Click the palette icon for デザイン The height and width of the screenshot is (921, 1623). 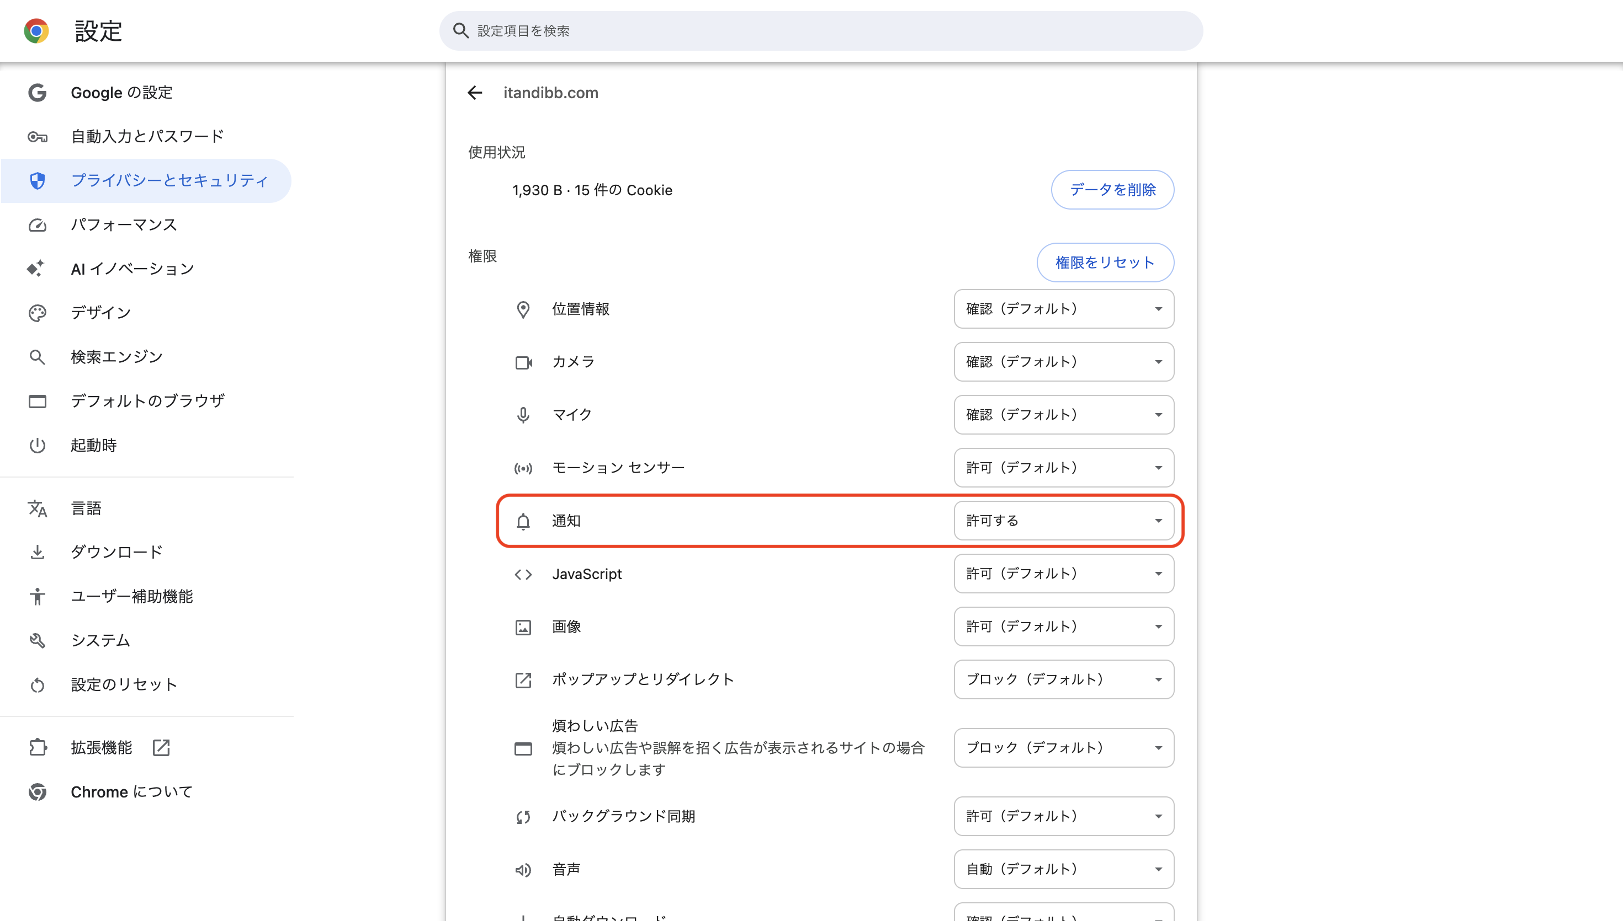click(x=38, y=313)
